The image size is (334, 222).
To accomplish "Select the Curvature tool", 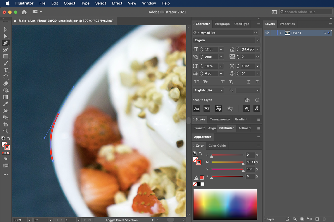I will coord(6,49).
